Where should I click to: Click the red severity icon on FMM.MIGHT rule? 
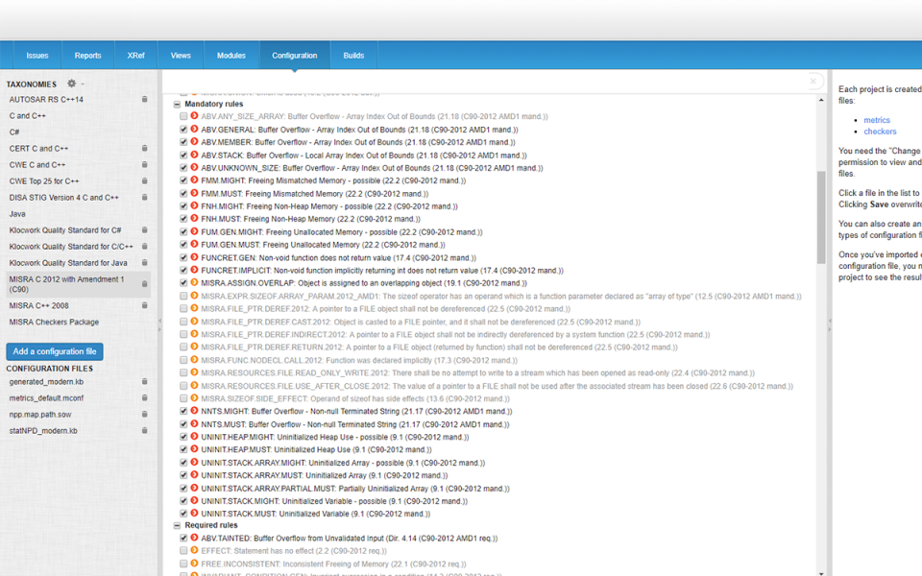pos(195,180)
